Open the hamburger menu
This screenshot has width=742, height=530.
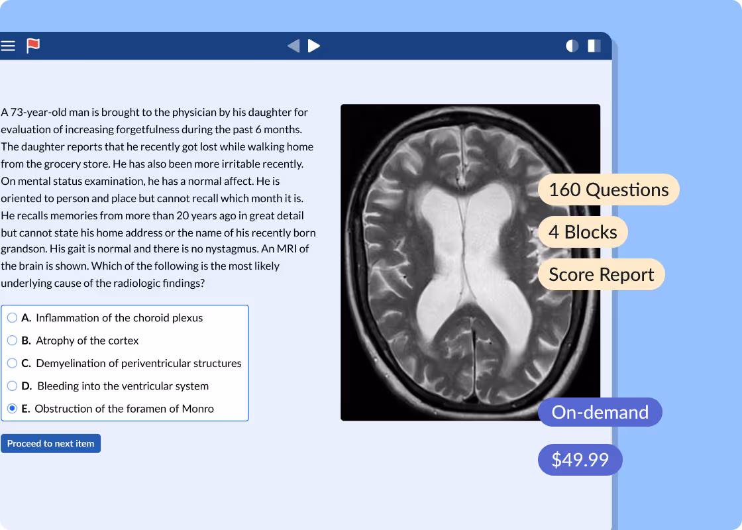7,46
